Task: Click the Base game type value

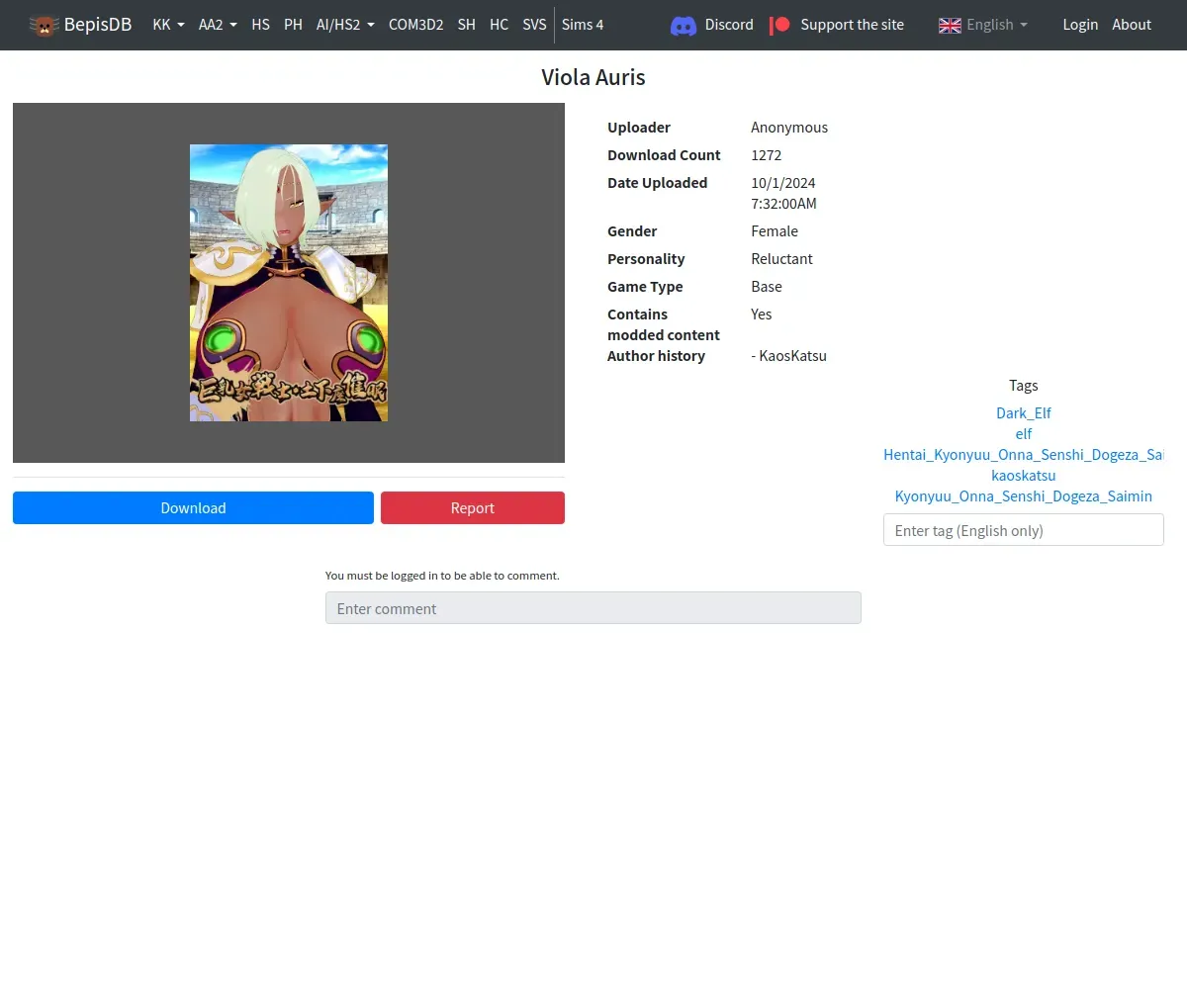Action: tap(767, 287)
